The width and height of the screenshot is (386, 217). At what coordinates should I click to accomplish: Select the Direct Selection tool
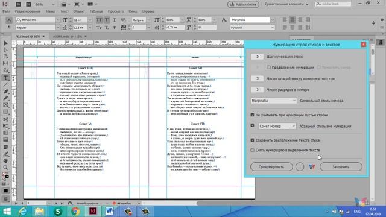pyautogui.click(x=5, y=50)
